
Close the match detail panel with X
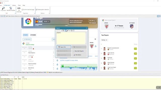95,39
